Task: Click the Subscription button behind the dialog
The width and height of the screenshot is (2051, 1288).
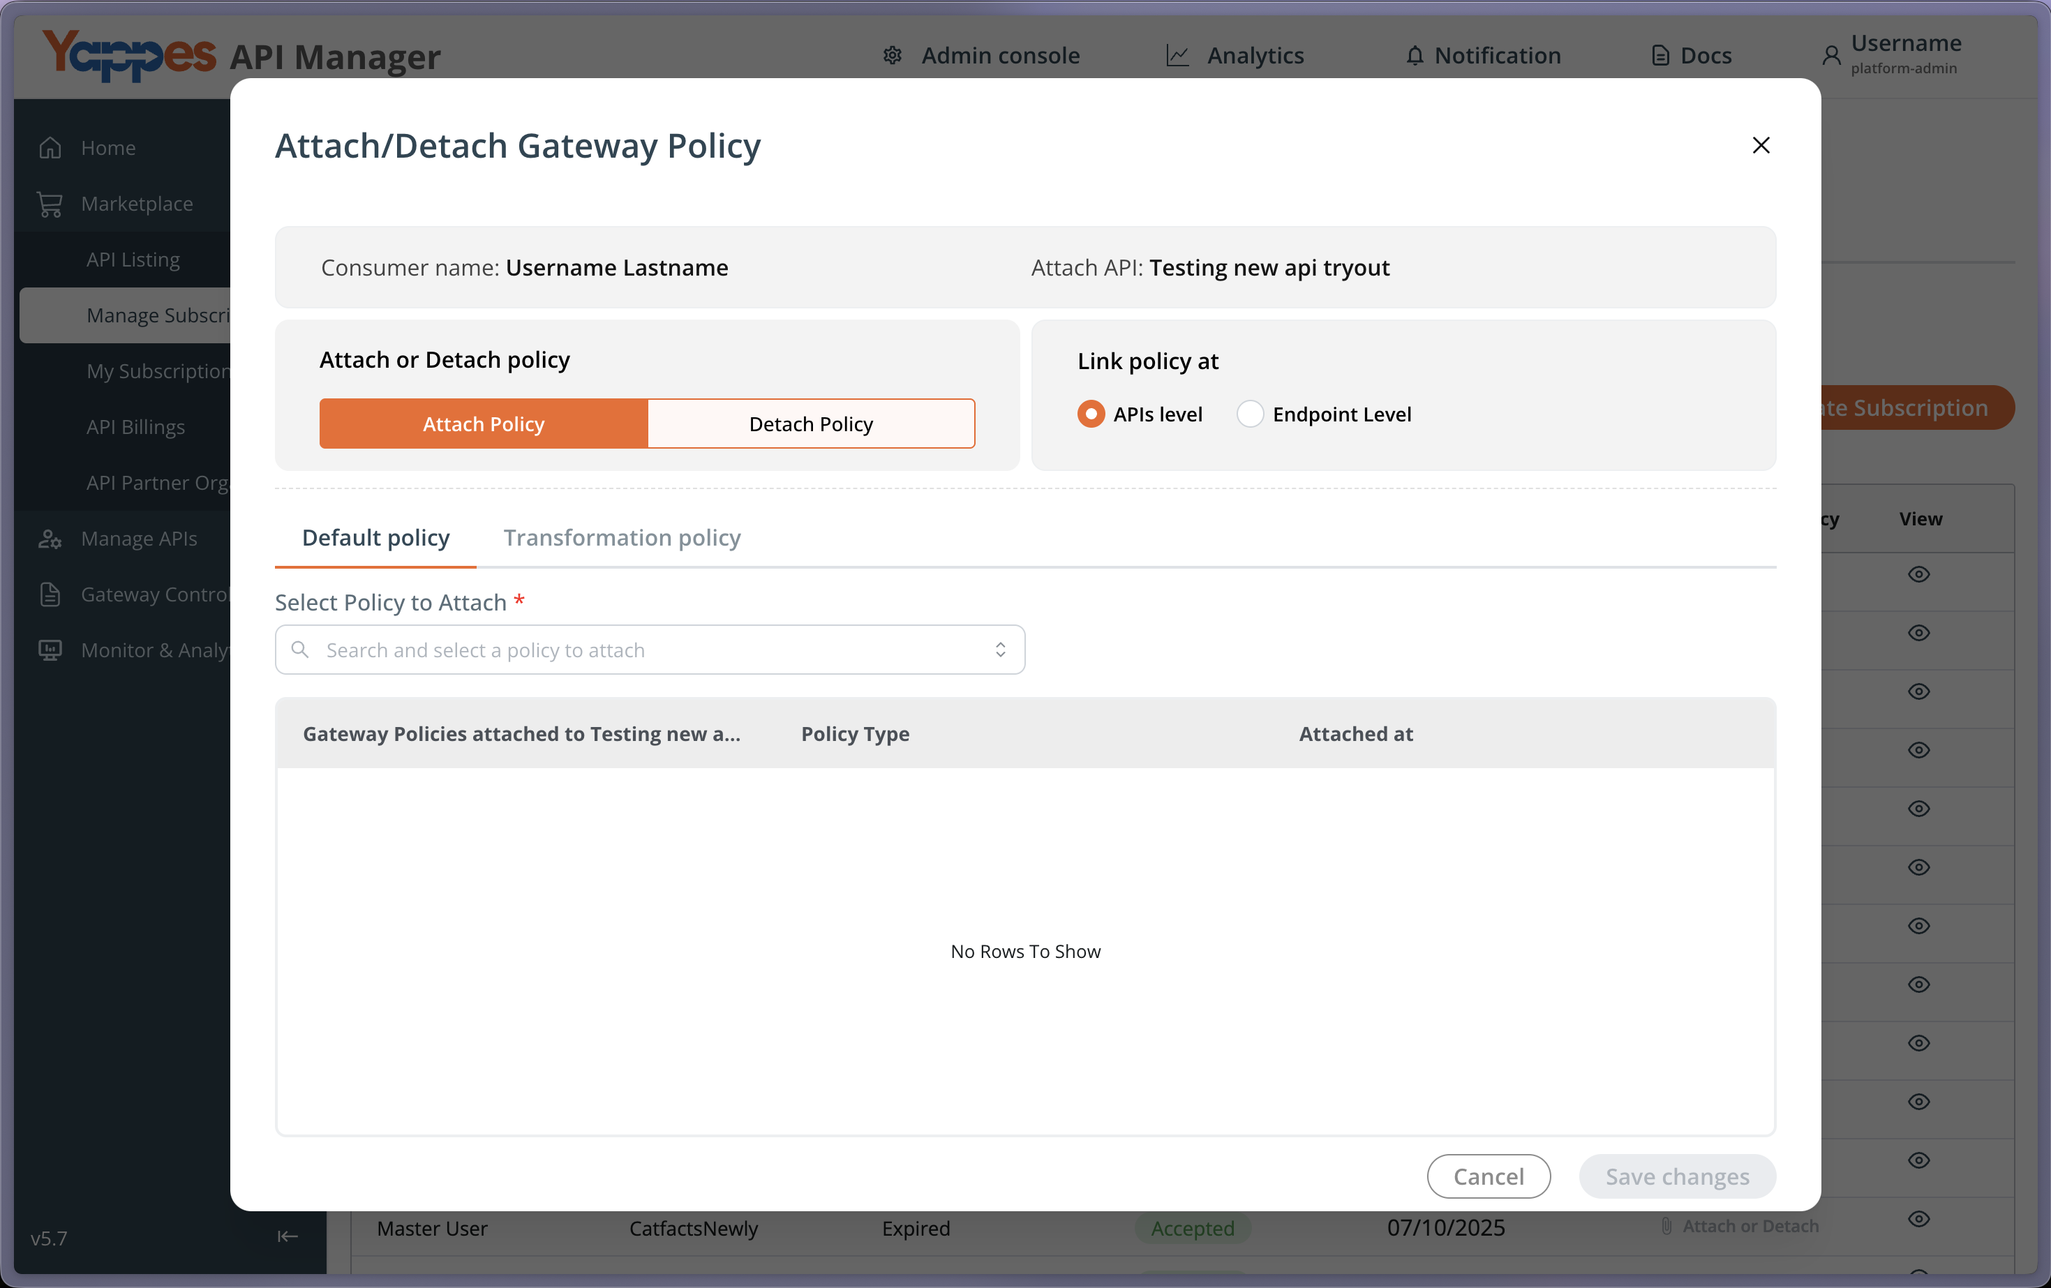Action: (x=1917, y=407)
